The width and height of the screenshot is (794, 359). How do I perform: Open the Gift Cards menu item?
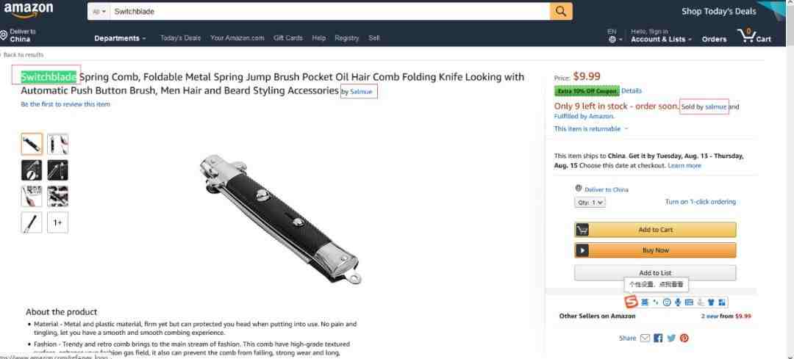(x=287, y=38)
